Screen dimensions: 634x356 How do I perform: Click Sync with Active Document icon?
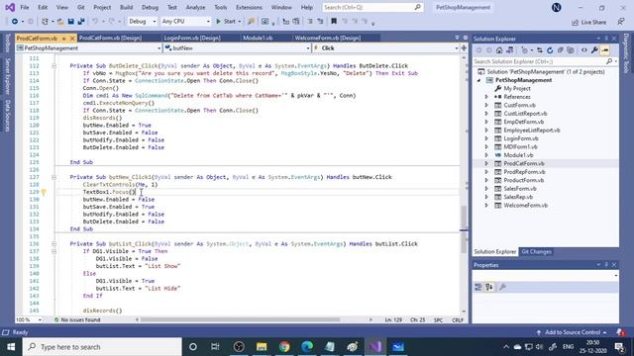pyautogui.click(x=540, y=50)
